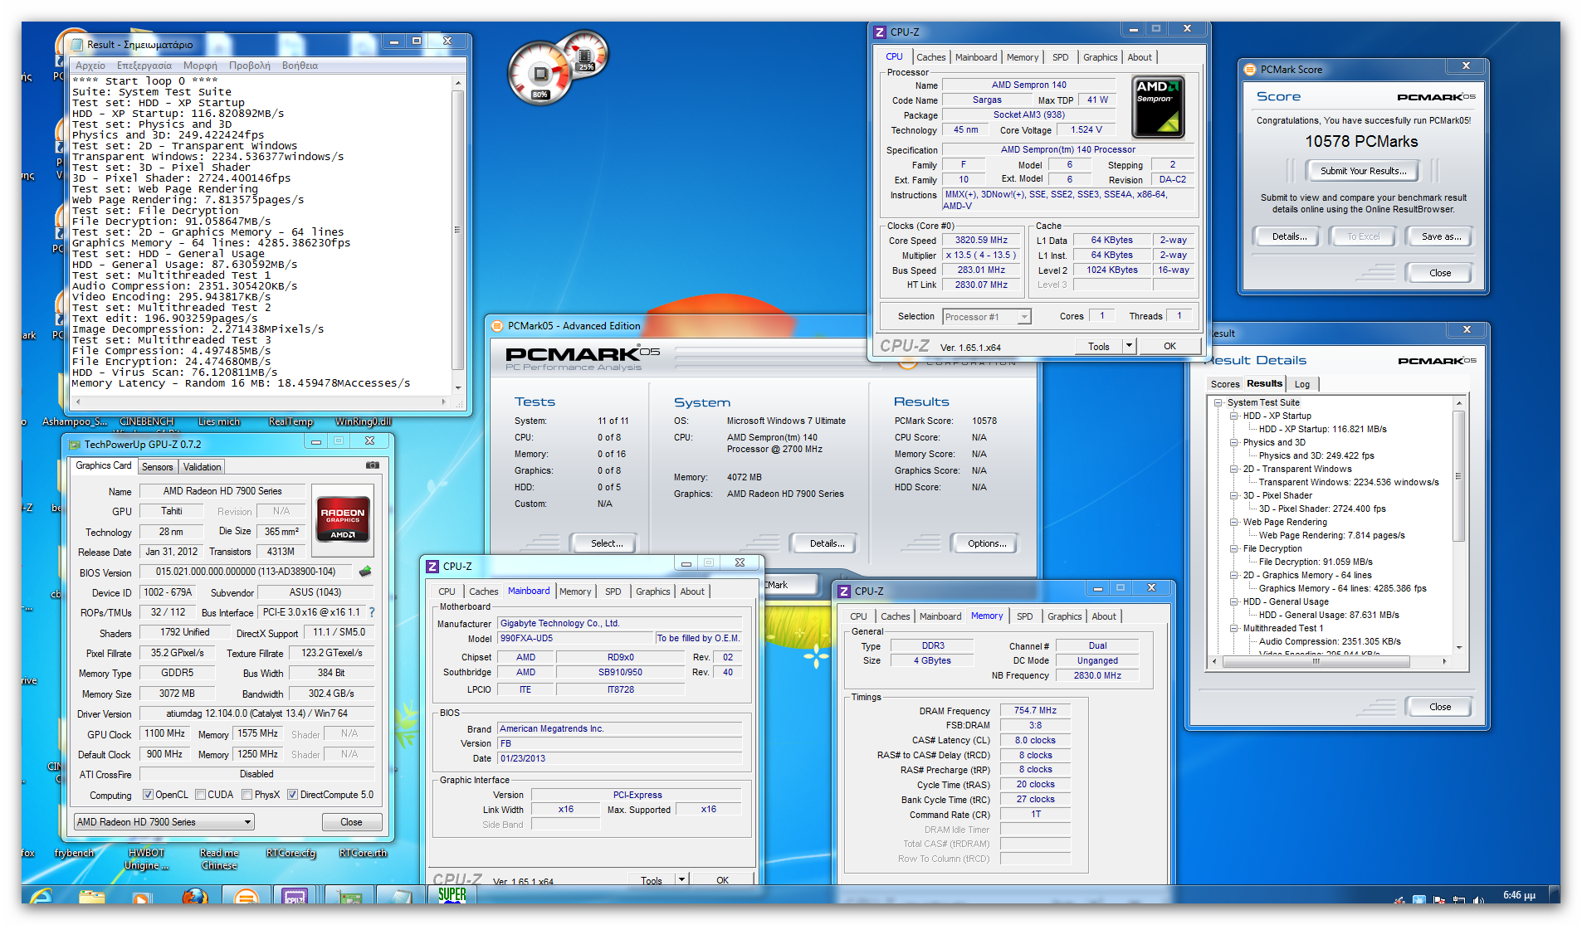Image resolution: width=1582 pixels, height=925 pixels.
Task: Click the Notepad vertical scrollbar thumb
Action: pos(457,231)
